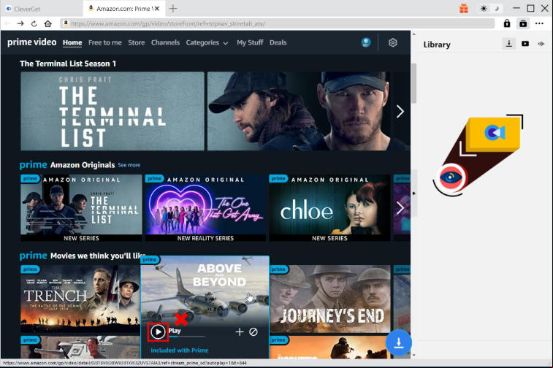Open The Terminal List New Series card
Viewport: 553px width, 368px height.
pyautogui.click(x=81, y=208)
